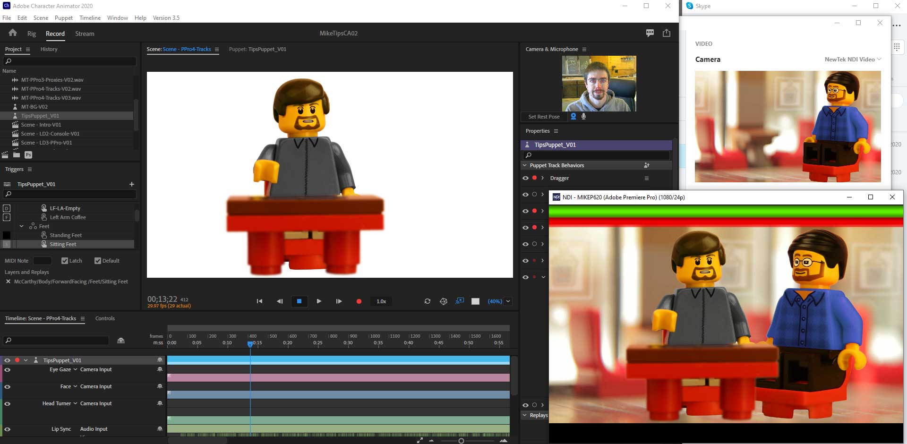
Task: Toggle TipsPuppet_V01 track record arm dot
Action: [17, 360]
